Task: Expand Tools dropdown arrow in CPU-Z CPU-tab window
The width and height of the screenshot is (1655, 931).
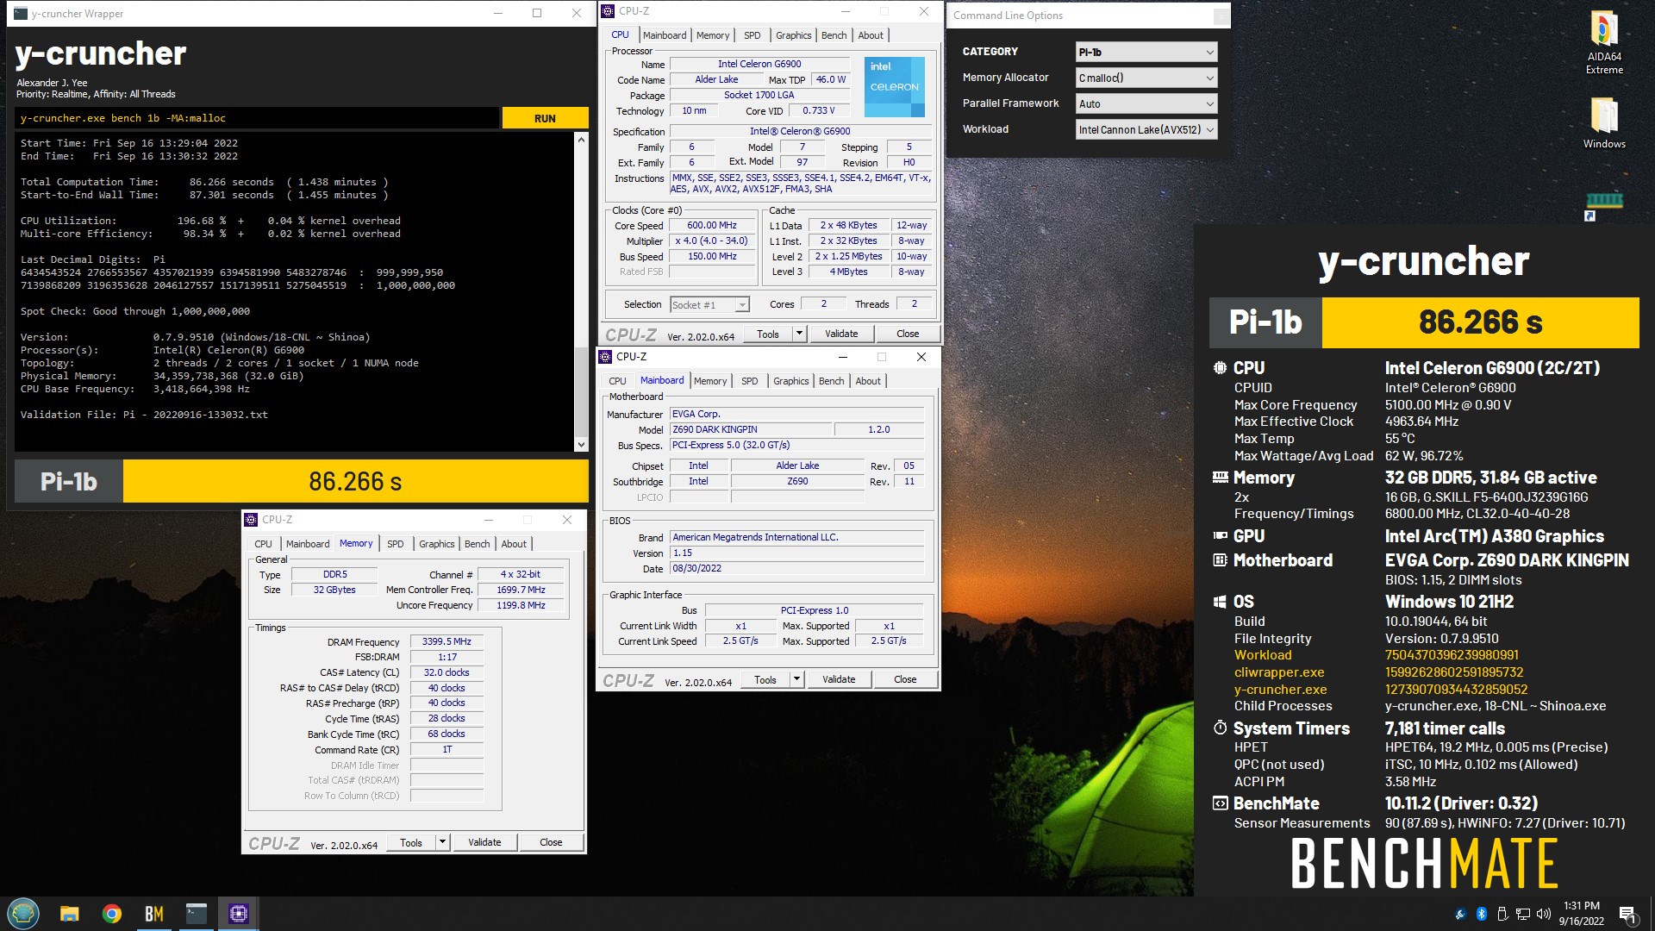Action: point(799,334)
